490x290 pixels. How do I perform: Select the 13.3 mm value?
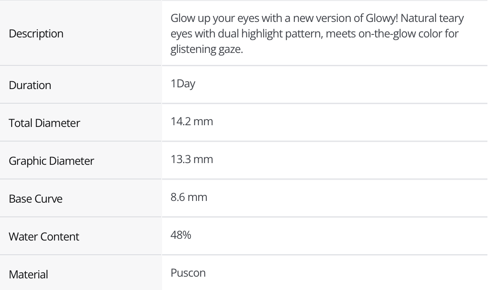click(192, 159)
